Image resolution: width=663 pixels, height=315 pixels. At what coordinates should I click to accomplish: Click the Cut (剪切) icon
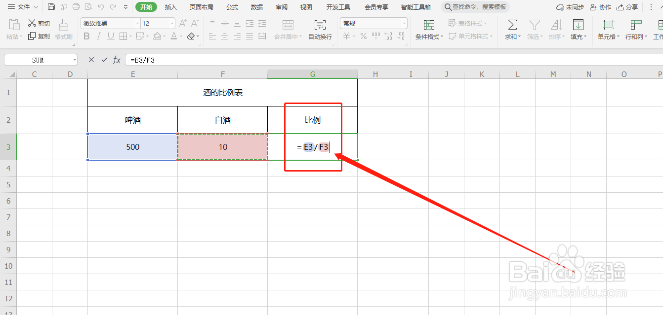tap(38, 23)
